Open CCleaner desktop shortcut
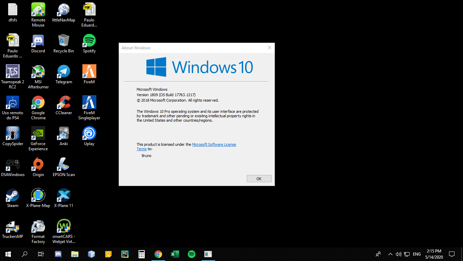Viewport: 463px width, 261px height. click(x=64, y=106)
